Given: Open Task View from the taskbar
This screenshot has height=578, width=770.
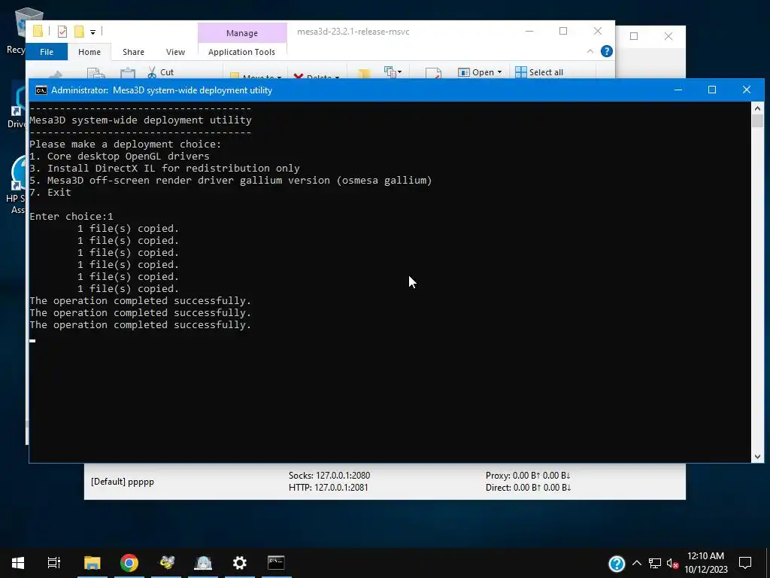Looking at the screenshot, I should coord(54,563).
